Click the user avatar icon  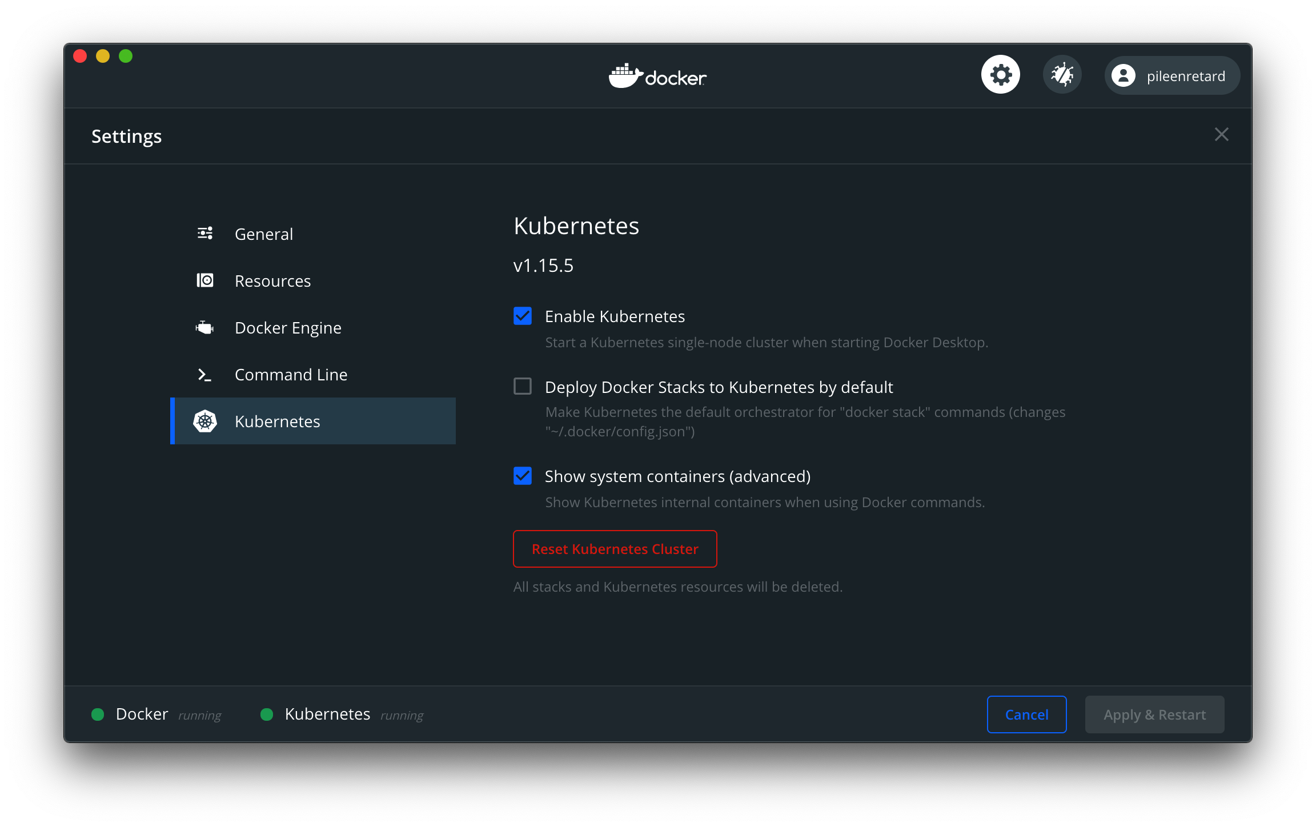pyautogui.click(x=1124, y=75)
